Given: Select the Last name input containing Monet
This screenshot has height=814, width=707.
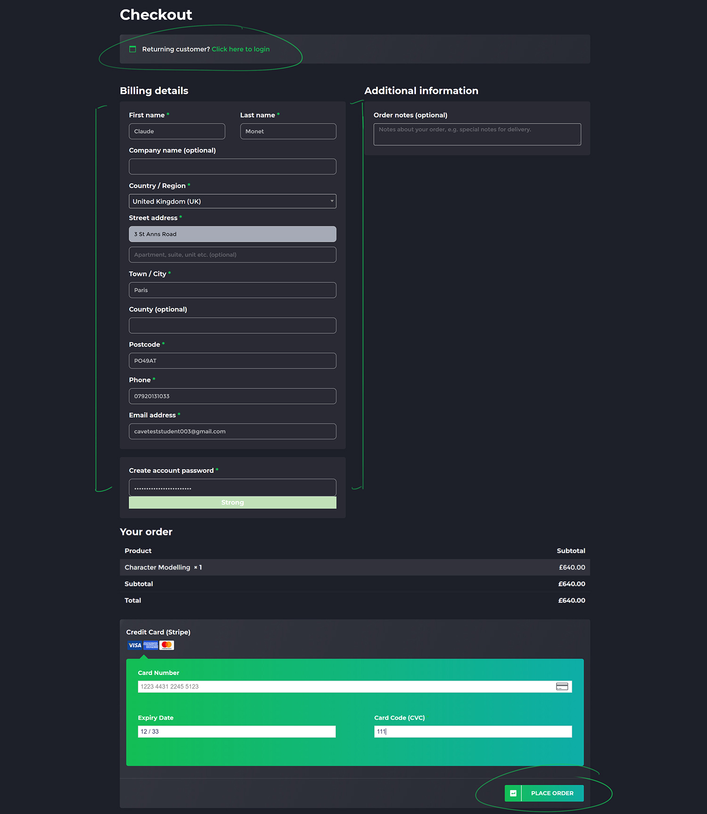Looking at the screenshot, I should click(x=288, y=132).
